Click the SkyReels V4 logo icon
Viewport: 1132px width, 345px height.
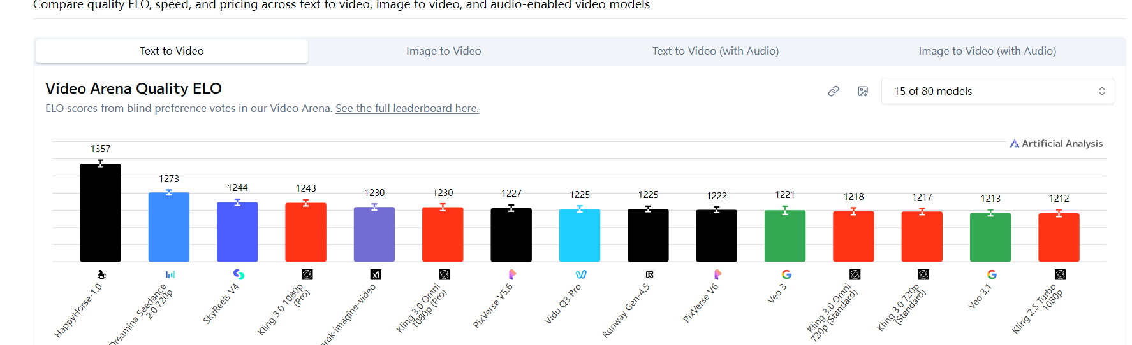coord(238,274)
